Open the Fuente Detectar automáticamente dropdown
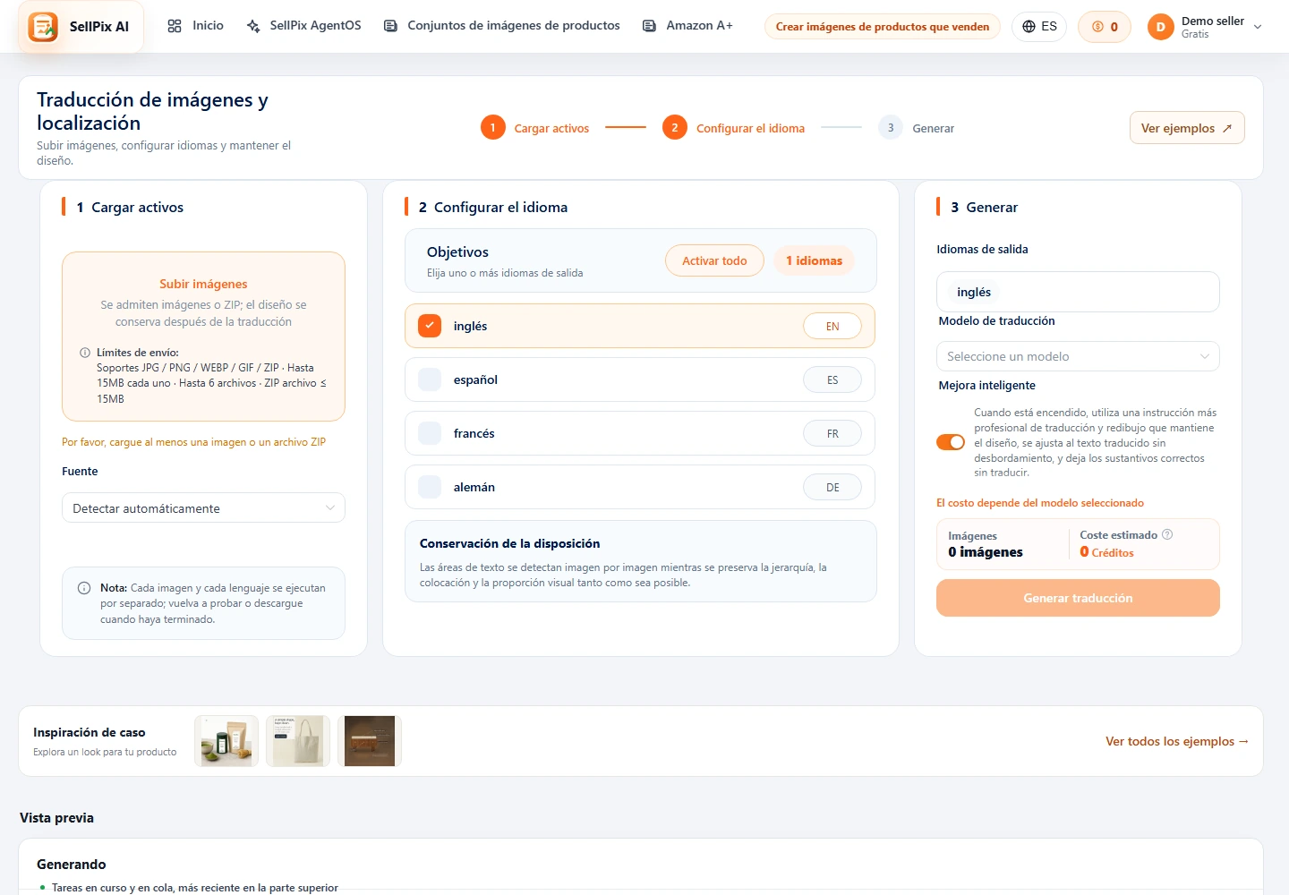The image size is (1289, 895). click(x=203, y=507)
